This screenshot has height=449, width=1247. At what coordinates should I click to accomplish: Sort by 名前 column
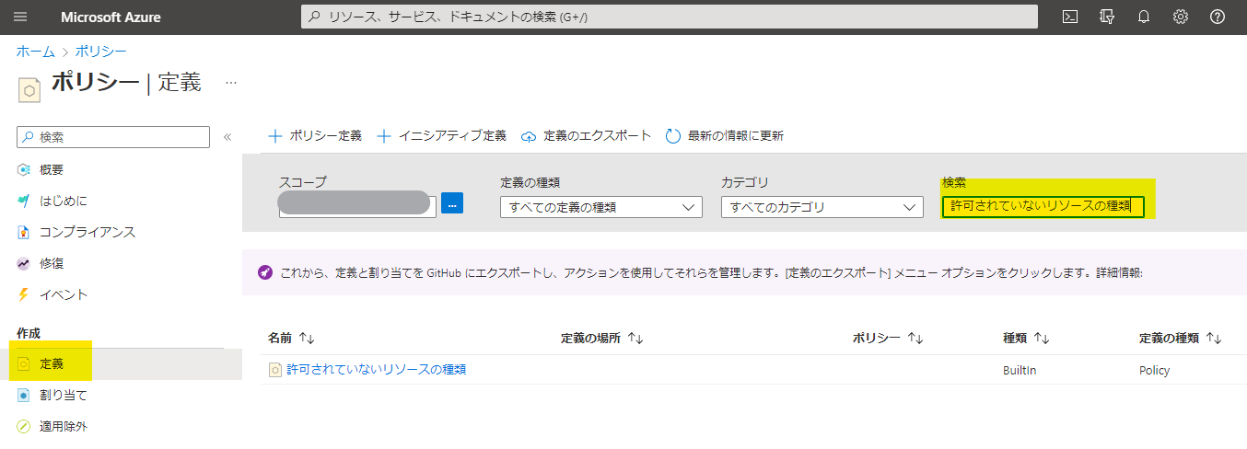tap(291, 339)
